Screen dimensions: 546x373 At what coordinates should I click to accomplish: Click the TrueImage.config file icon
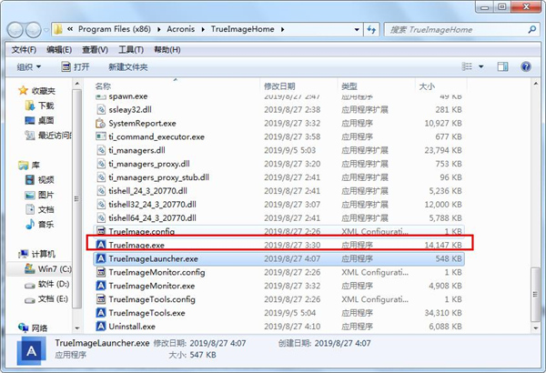point(101,231)
